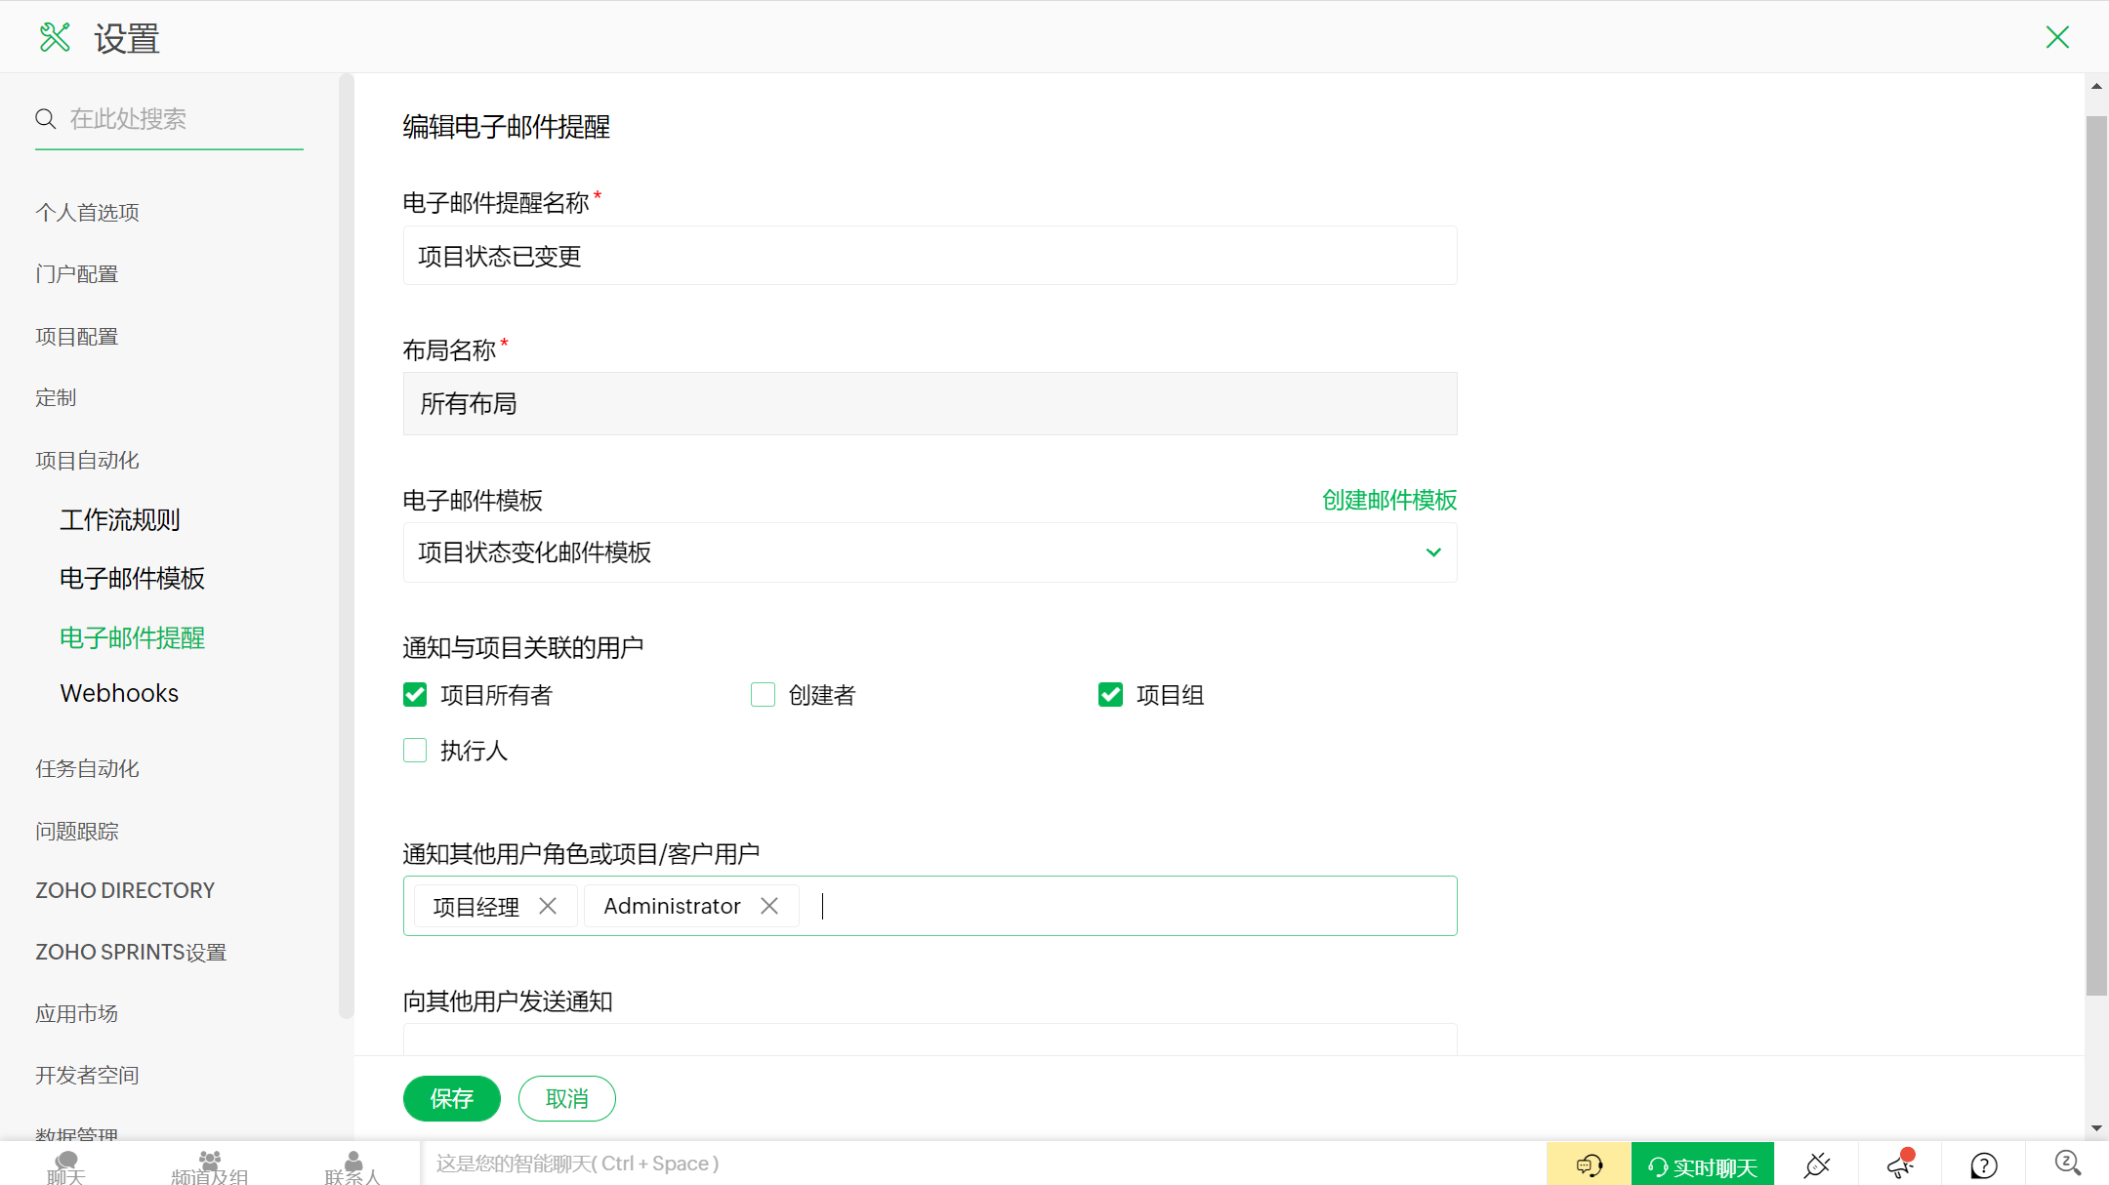Open 定制 settings section
The height and width of the screenshot is (1185, 2109).
point(56,398)
